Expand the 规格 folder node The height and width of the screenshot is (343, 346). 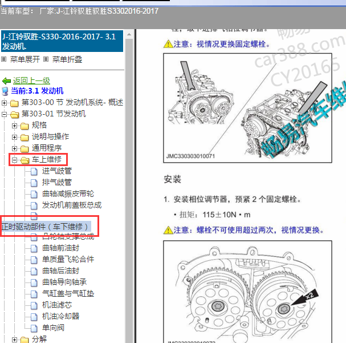tap(14, 126)
